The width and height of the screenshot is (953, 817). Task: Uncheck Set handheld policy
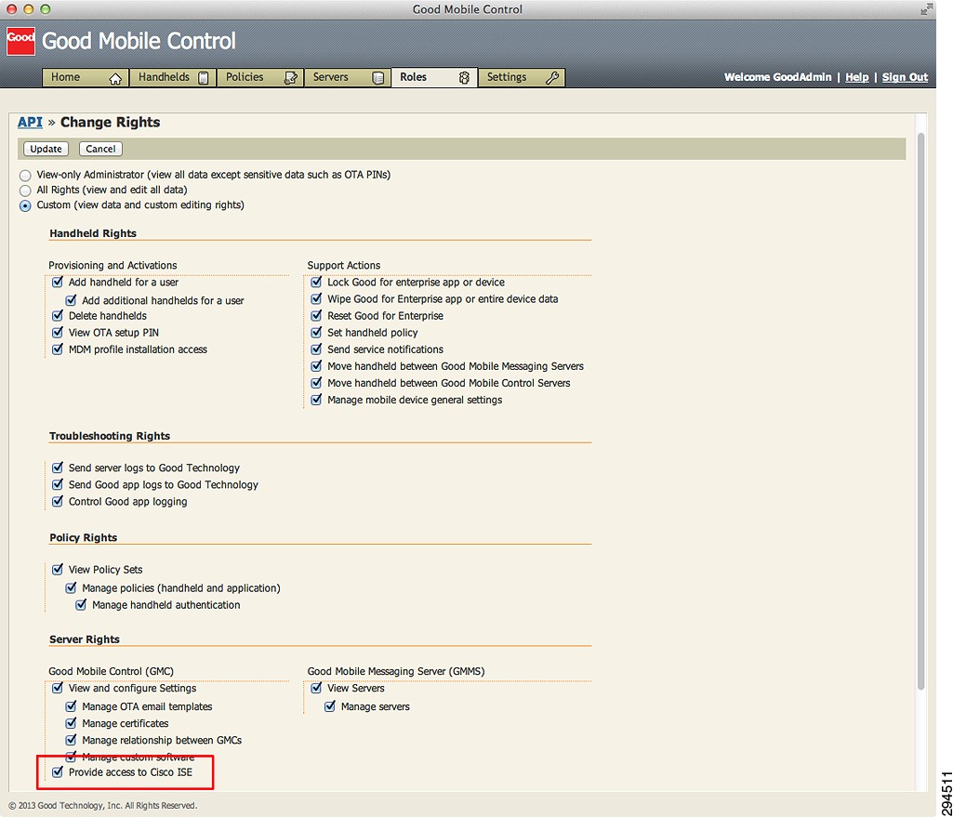pyautogui.click(x=316, y=332)
